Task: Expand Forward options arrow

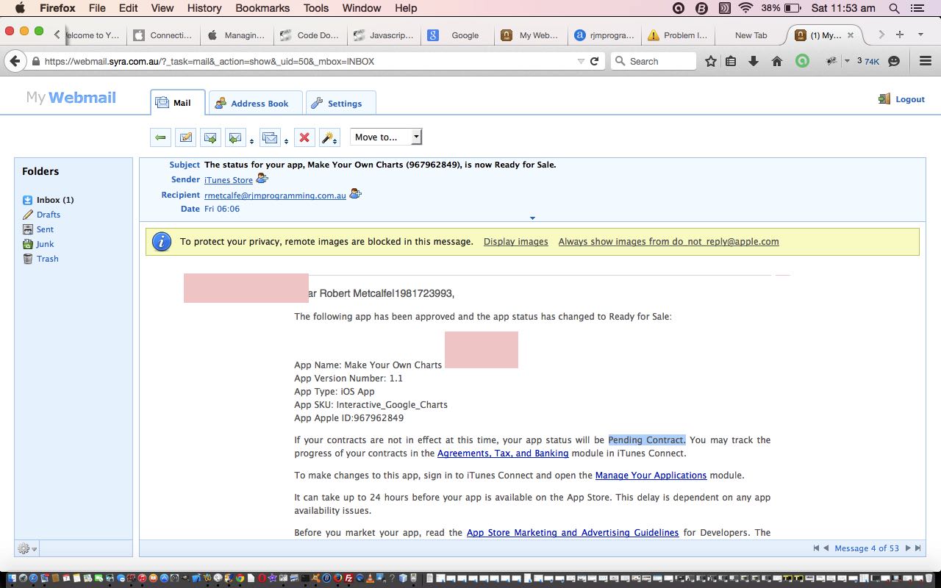Action: click(286, 141)
